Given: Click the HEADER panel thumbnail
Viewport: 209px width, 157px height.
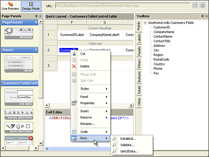Looking at the screenshot, I should (19, 33).
